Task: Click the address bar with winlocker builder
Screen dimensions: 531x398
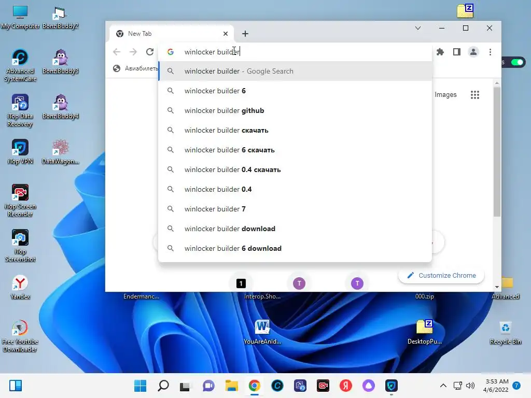Action: pos(295,52)
